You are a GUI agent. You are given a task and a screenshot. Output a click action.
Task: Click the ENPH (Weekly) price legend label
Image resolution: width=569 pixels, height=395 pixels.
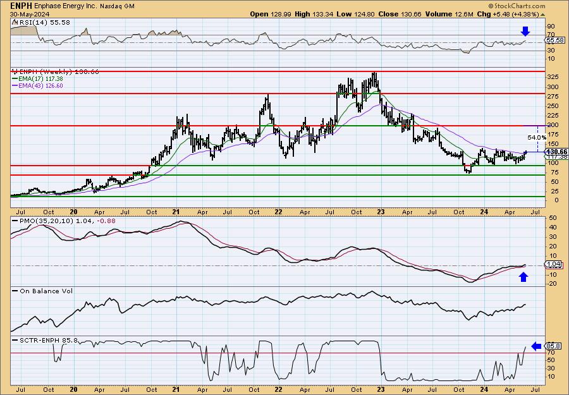59,71
